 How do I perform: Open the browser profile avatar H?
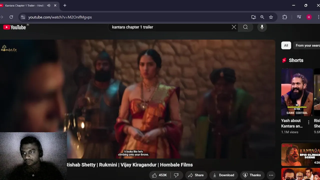(309, 17)
